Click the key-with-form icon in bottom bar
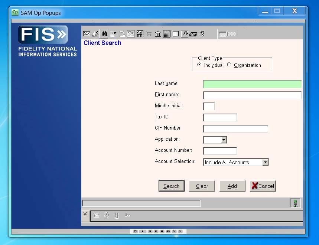319x245 pixels. 96,215
